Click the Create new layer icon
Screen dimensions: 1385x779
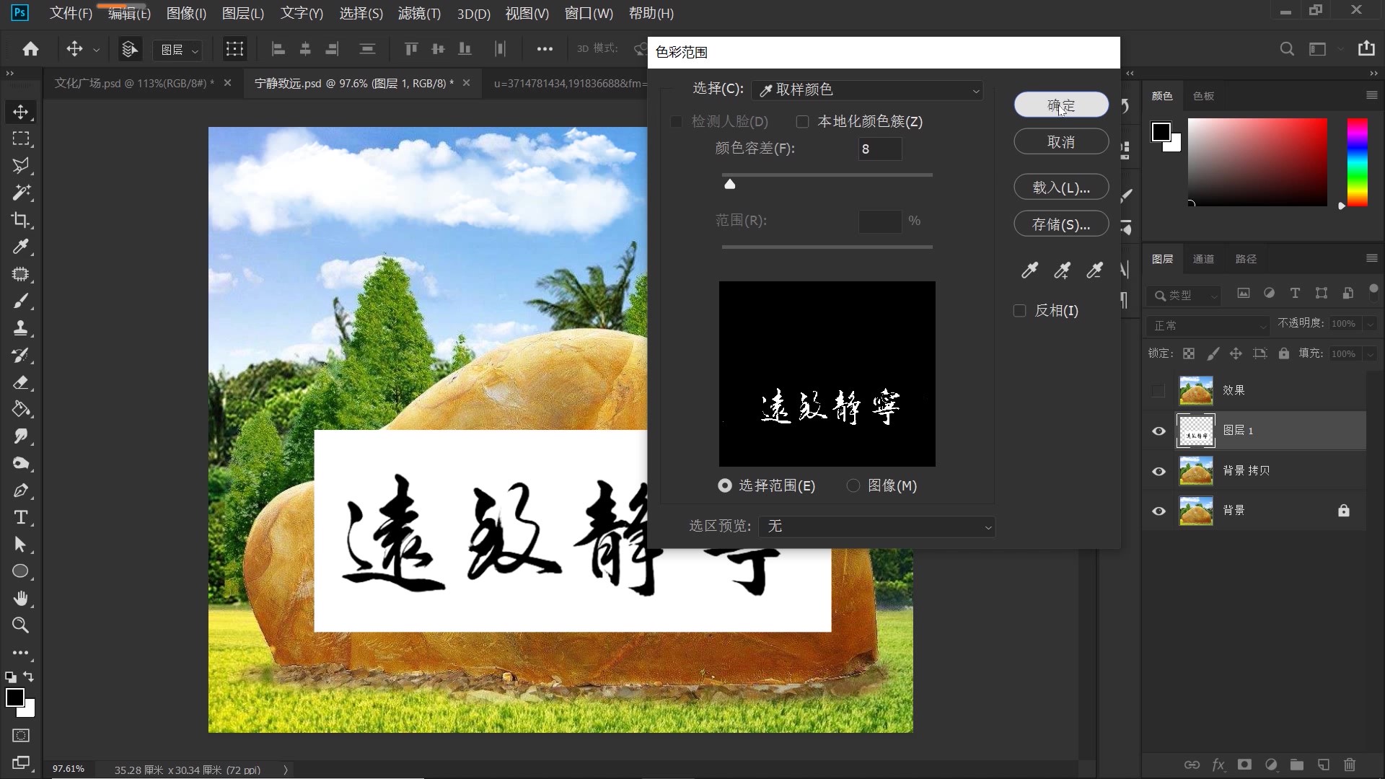pyautogui.click(x=1323, y=765)
